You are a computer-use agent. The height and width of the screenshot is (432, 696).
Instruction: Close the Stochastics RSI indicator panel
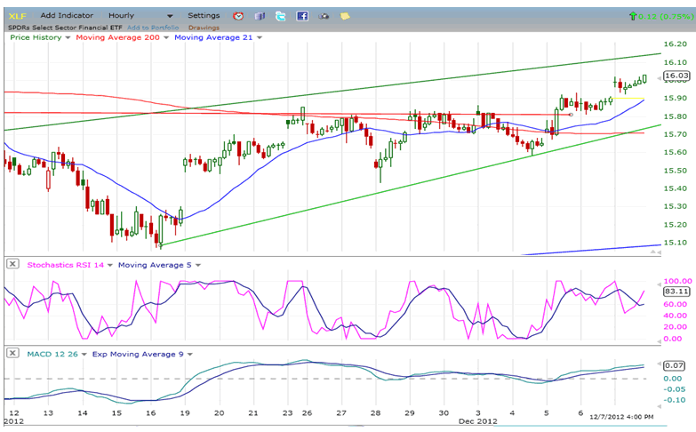pyautogui.click(x=12, y=264)
